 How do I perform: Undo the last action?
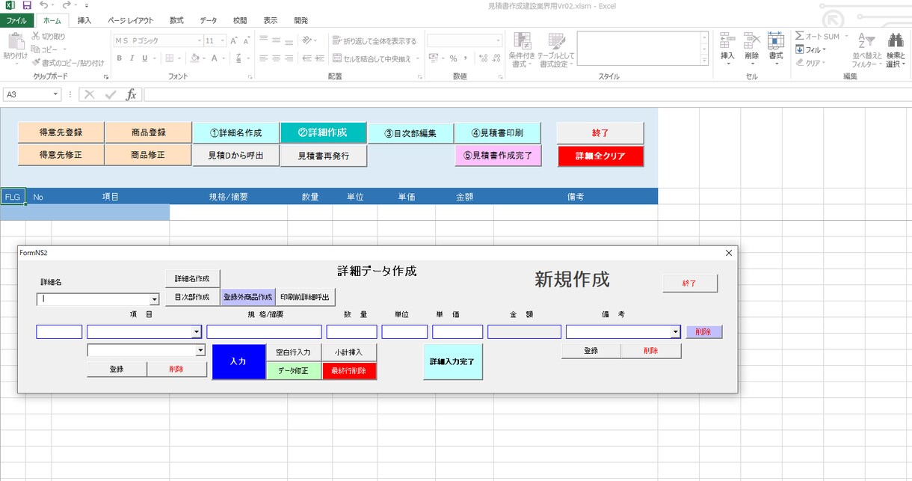(x=44, y=5)
